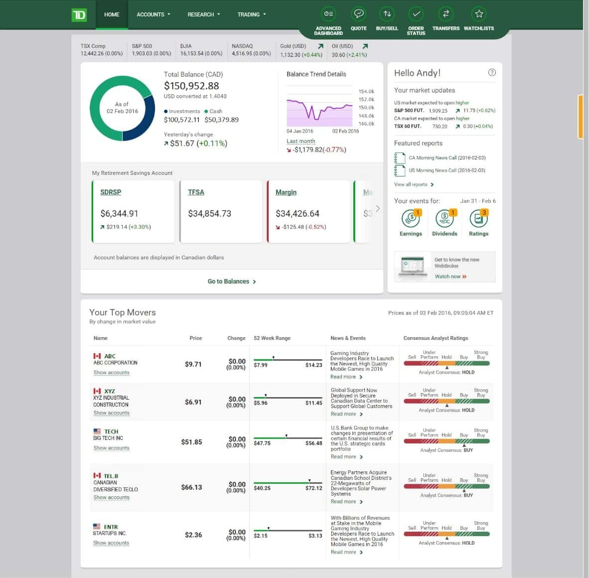Viewport: 589px width, 578px height.
Task: Show accounts for Startups Inc
Action: [111, 543]
